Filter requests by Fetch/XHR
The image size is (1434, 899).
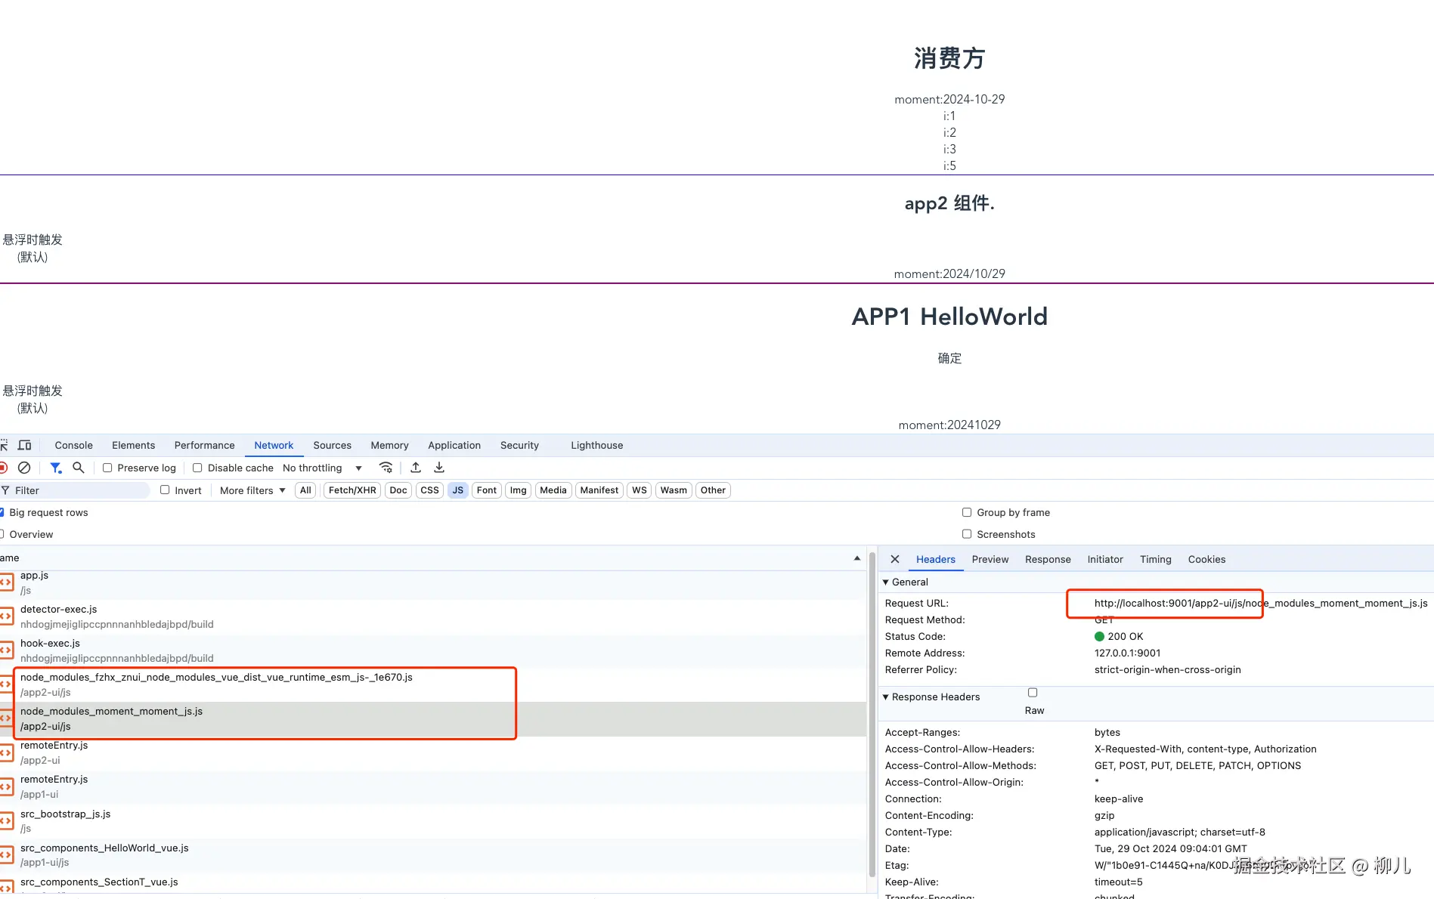coord(352,491)
